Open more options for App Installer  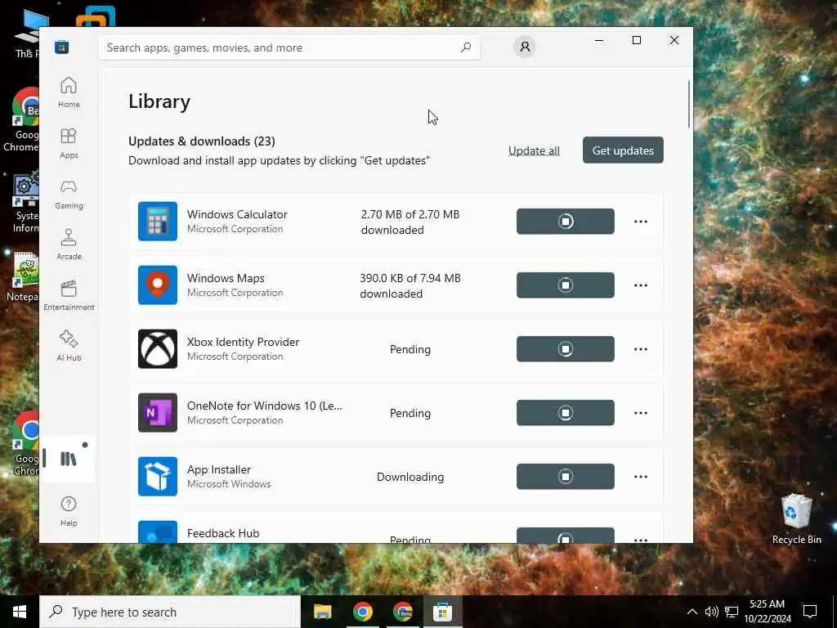641,477
